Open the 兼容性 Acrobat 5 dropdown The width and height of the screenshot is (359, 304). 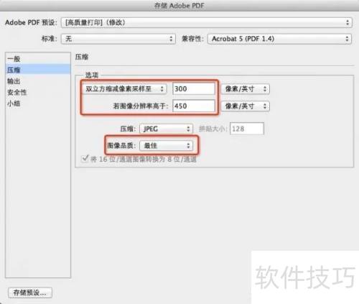(x=279, y=39)
